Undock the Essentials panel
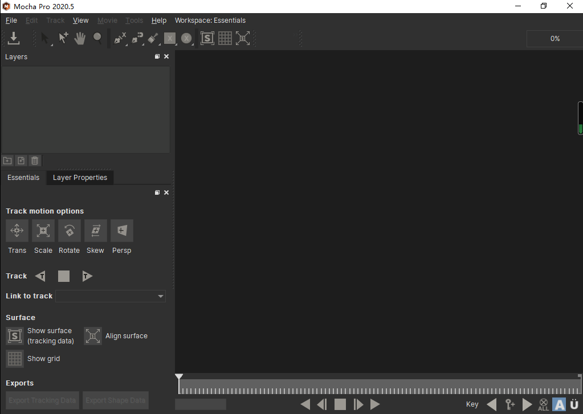Image resolution: width=583 pixels, height=414 pixels. pos(157,192)
